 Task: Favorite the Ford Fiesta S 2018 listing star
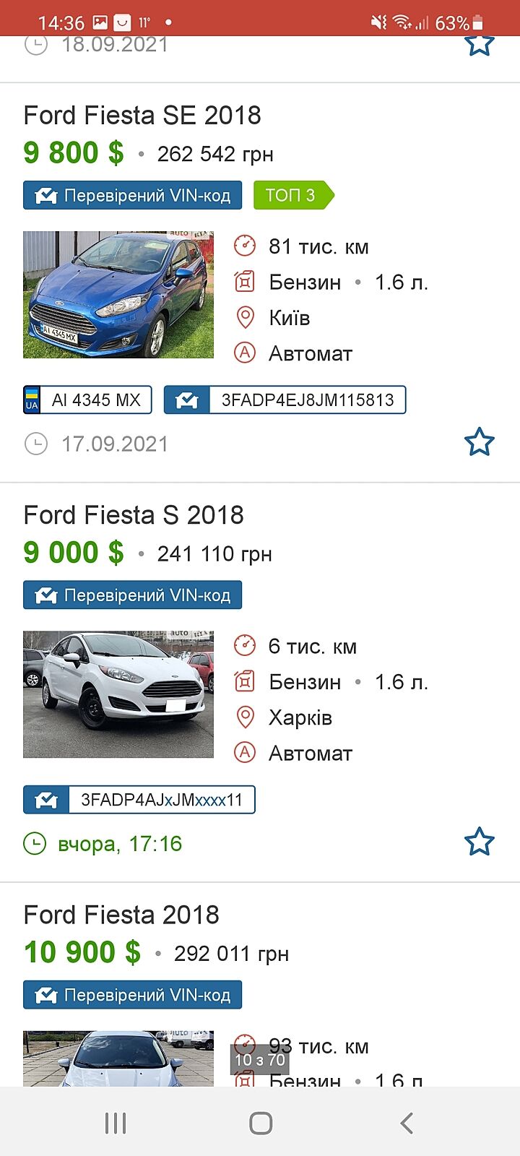pos(479,842)
